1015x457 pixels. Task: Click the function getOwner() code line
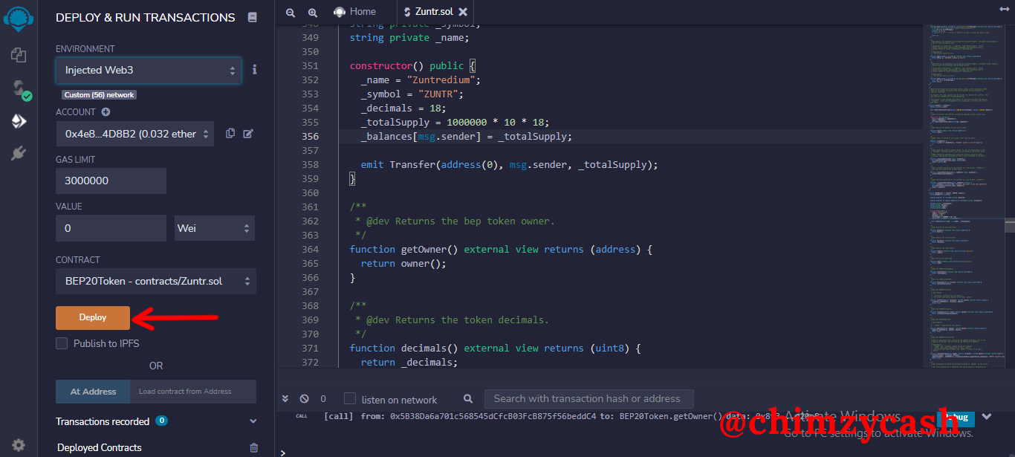(501, 250)
